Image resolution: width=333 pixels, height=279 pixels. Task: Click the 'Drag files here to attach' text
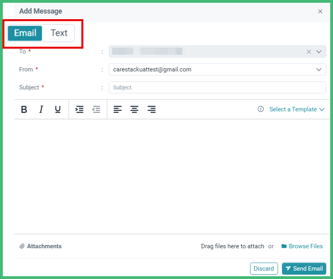(x=233, y=246)
